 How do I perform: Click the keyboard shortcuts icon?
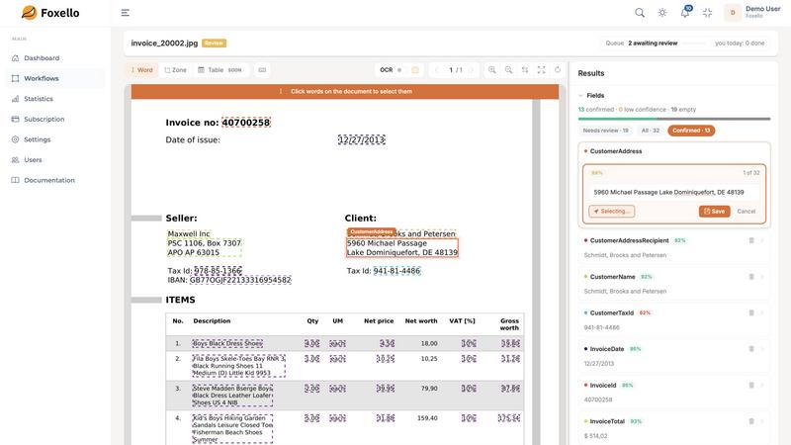point(262,70)
